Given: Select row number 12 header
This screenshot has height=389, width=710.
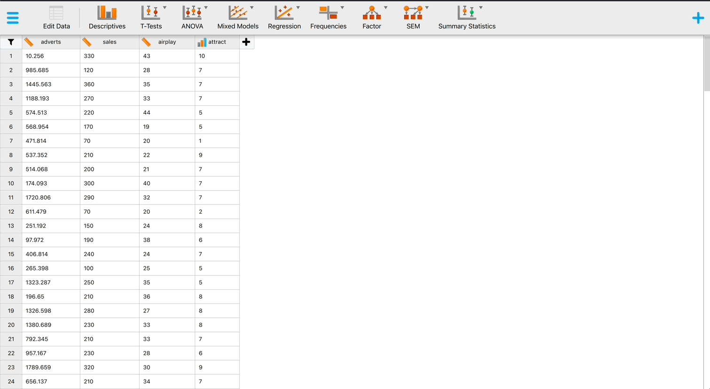Looking at the screenshot, I should [x=11, y=212].
